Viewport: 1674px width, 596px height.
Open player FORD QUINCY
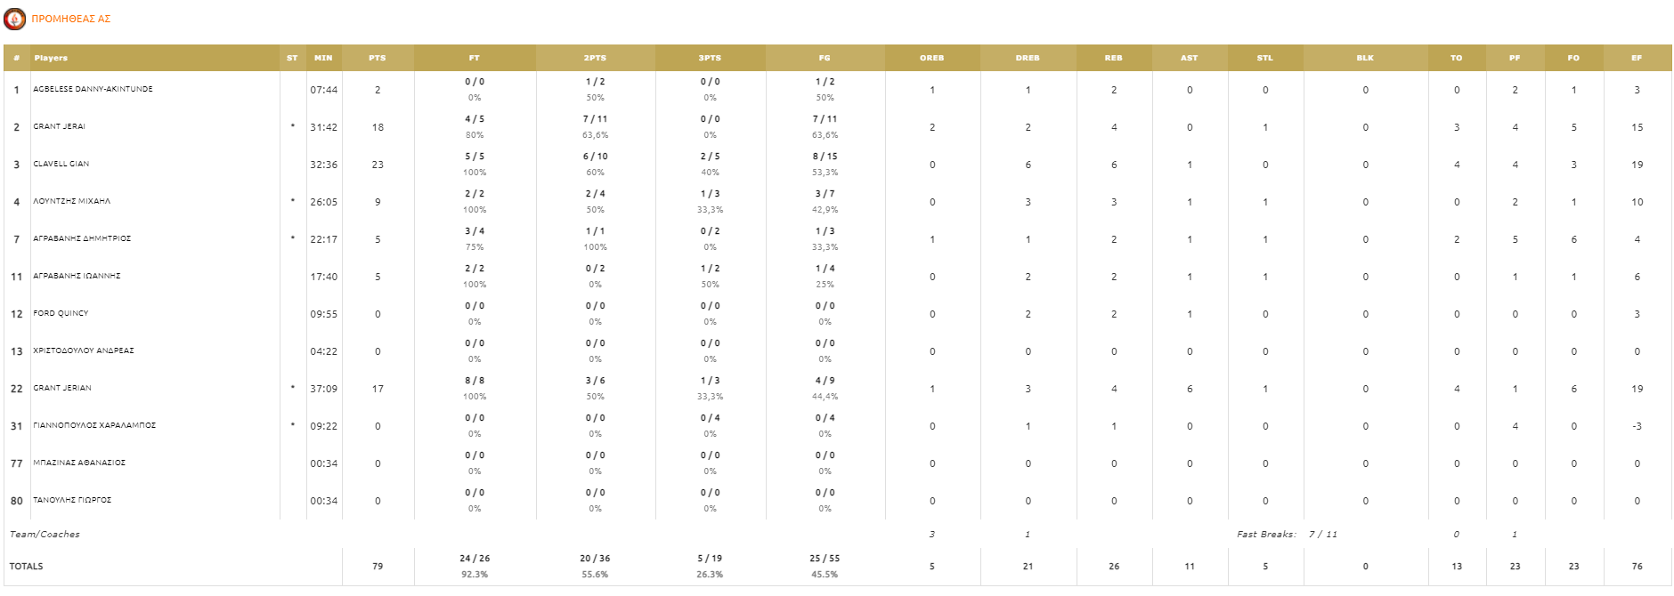[x=61, y=313]
